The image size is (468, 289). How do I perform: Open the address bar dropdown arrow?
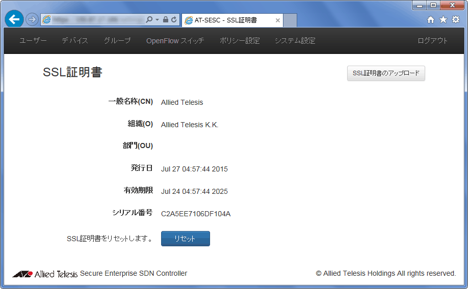tap(158, 20)
